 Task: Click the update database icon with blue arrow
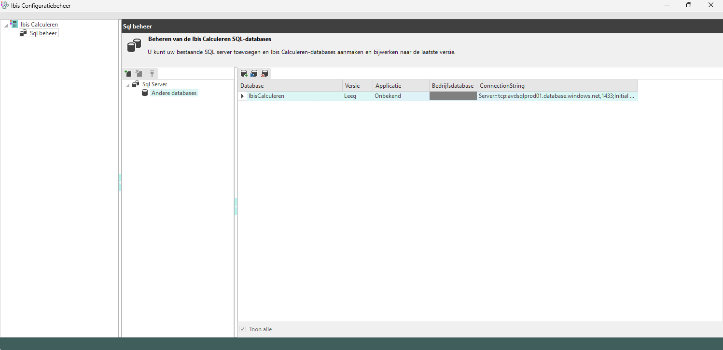tap(254, 74)
